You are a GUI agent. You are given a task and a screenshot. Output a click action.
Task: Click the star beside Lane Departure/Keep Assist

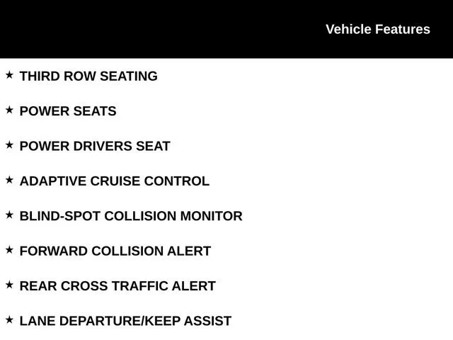pyautogui.click(x=9, y=320)
